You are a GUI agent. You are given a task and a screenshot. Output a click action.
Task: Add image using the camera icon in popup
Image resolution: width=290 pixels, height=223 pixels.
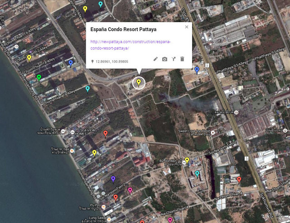click(x=164, y=59)
